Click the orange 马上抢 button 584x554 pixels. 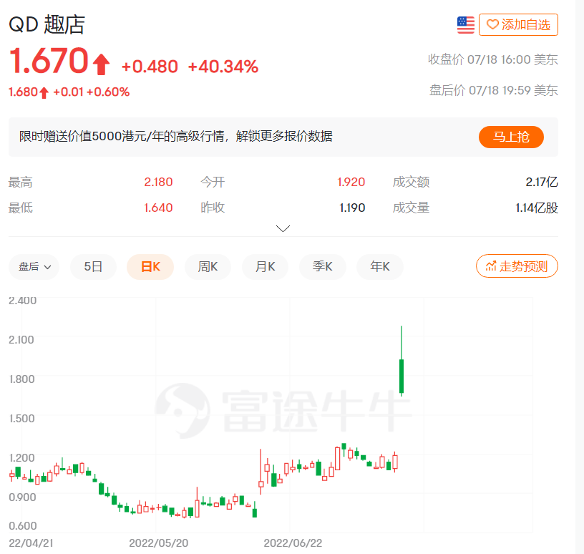tap(511, 137)
